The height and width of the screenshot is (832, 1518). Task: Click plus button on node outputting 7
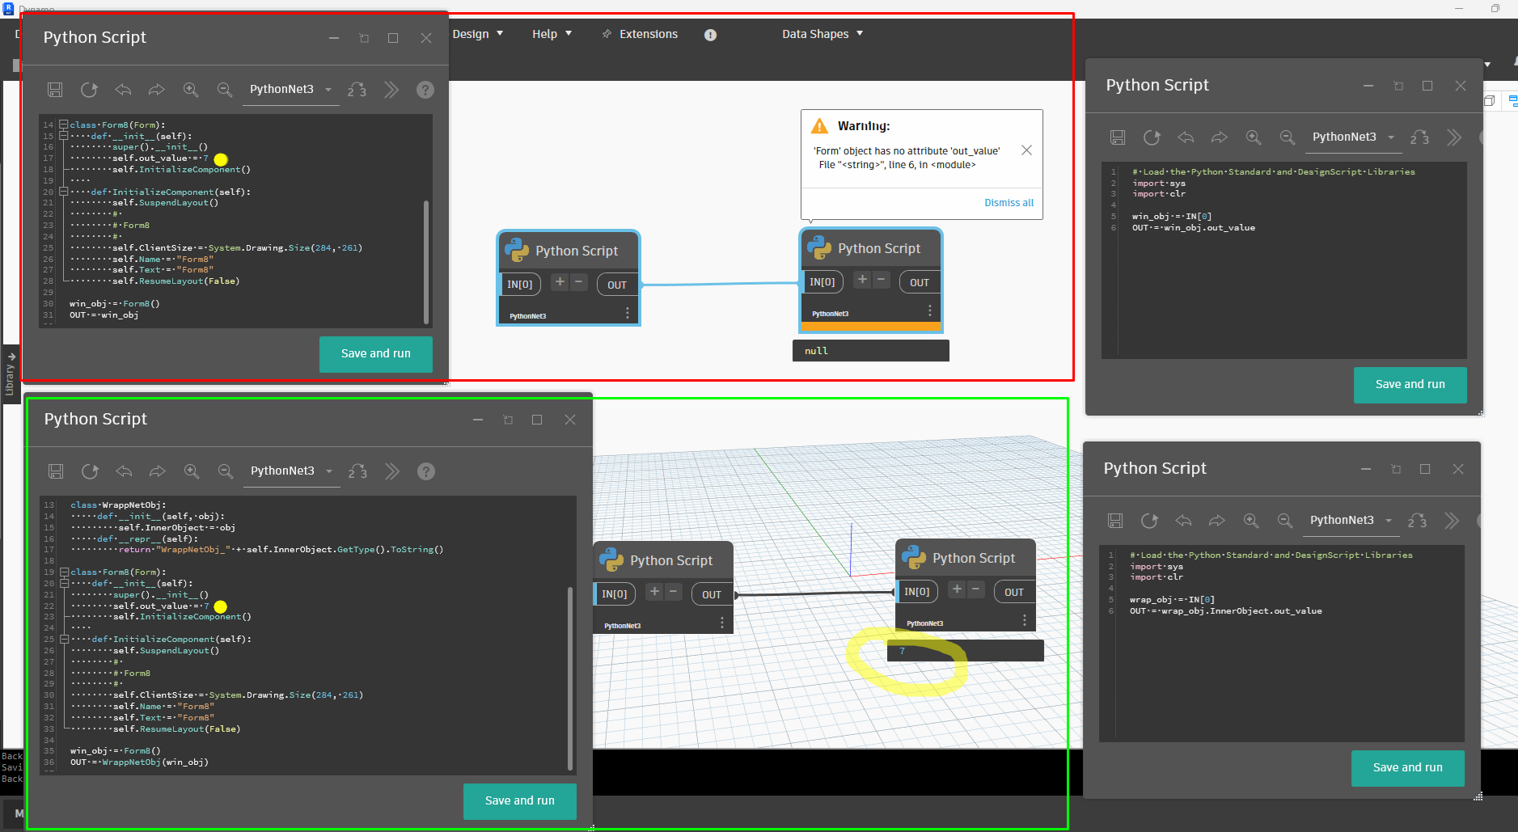(x=957, y=589)
